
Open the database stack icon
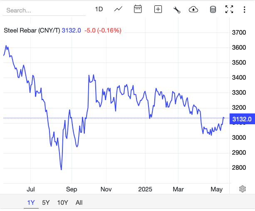pos(213,9)
